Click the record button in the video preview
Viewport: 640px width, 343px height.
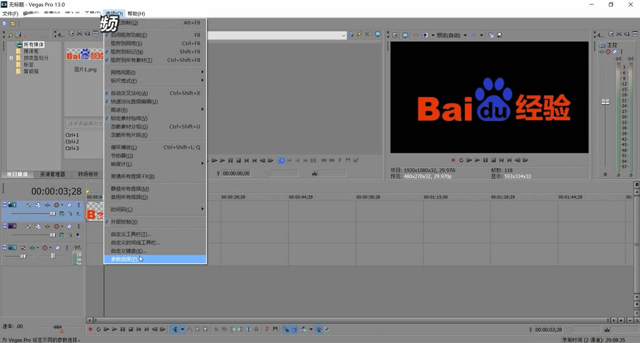tap(453, 160)
